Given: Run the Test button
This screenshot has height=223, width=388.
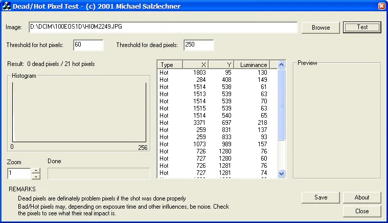Looking at the screenshot, I should [x=362, y=27].
